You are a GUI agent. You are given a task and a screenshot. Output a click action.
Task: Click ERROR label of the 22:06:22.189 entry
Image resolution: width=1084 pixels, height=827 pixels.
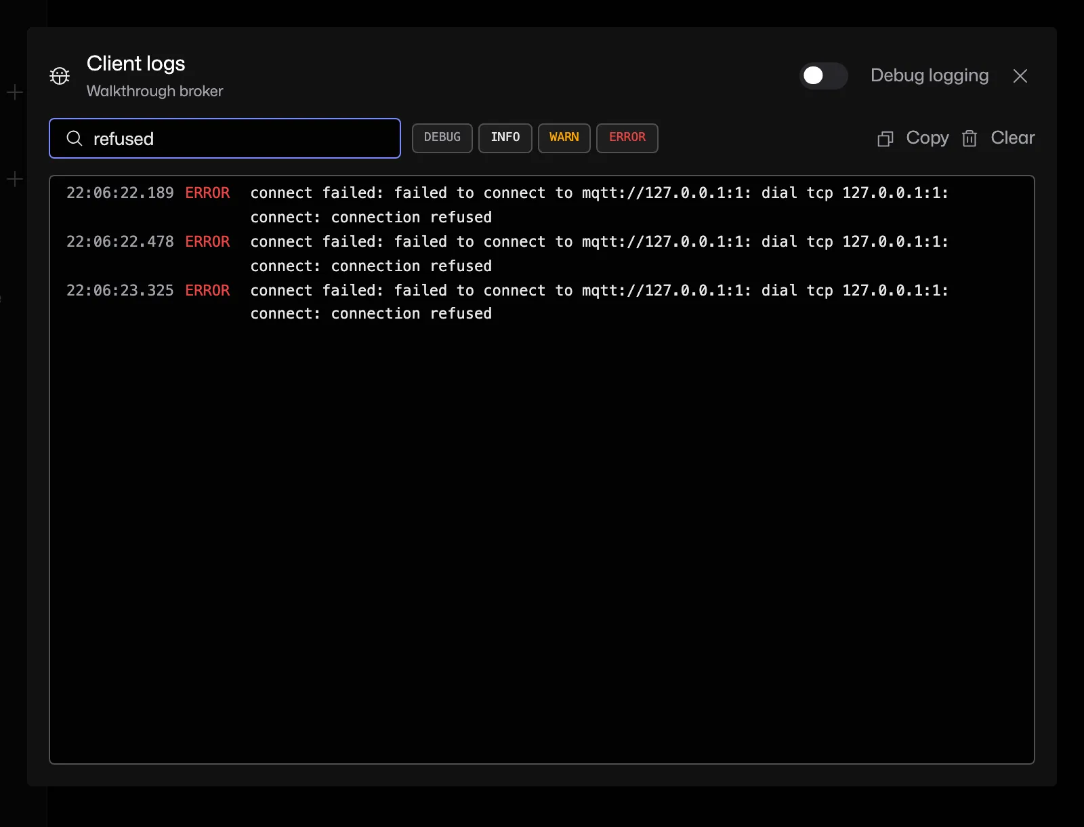click(207, 193)
